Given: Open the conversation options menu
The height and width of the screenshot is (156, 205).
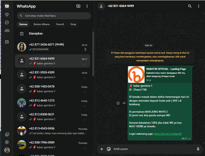Looking at the screenshot, I should click(x=198, y=6).
